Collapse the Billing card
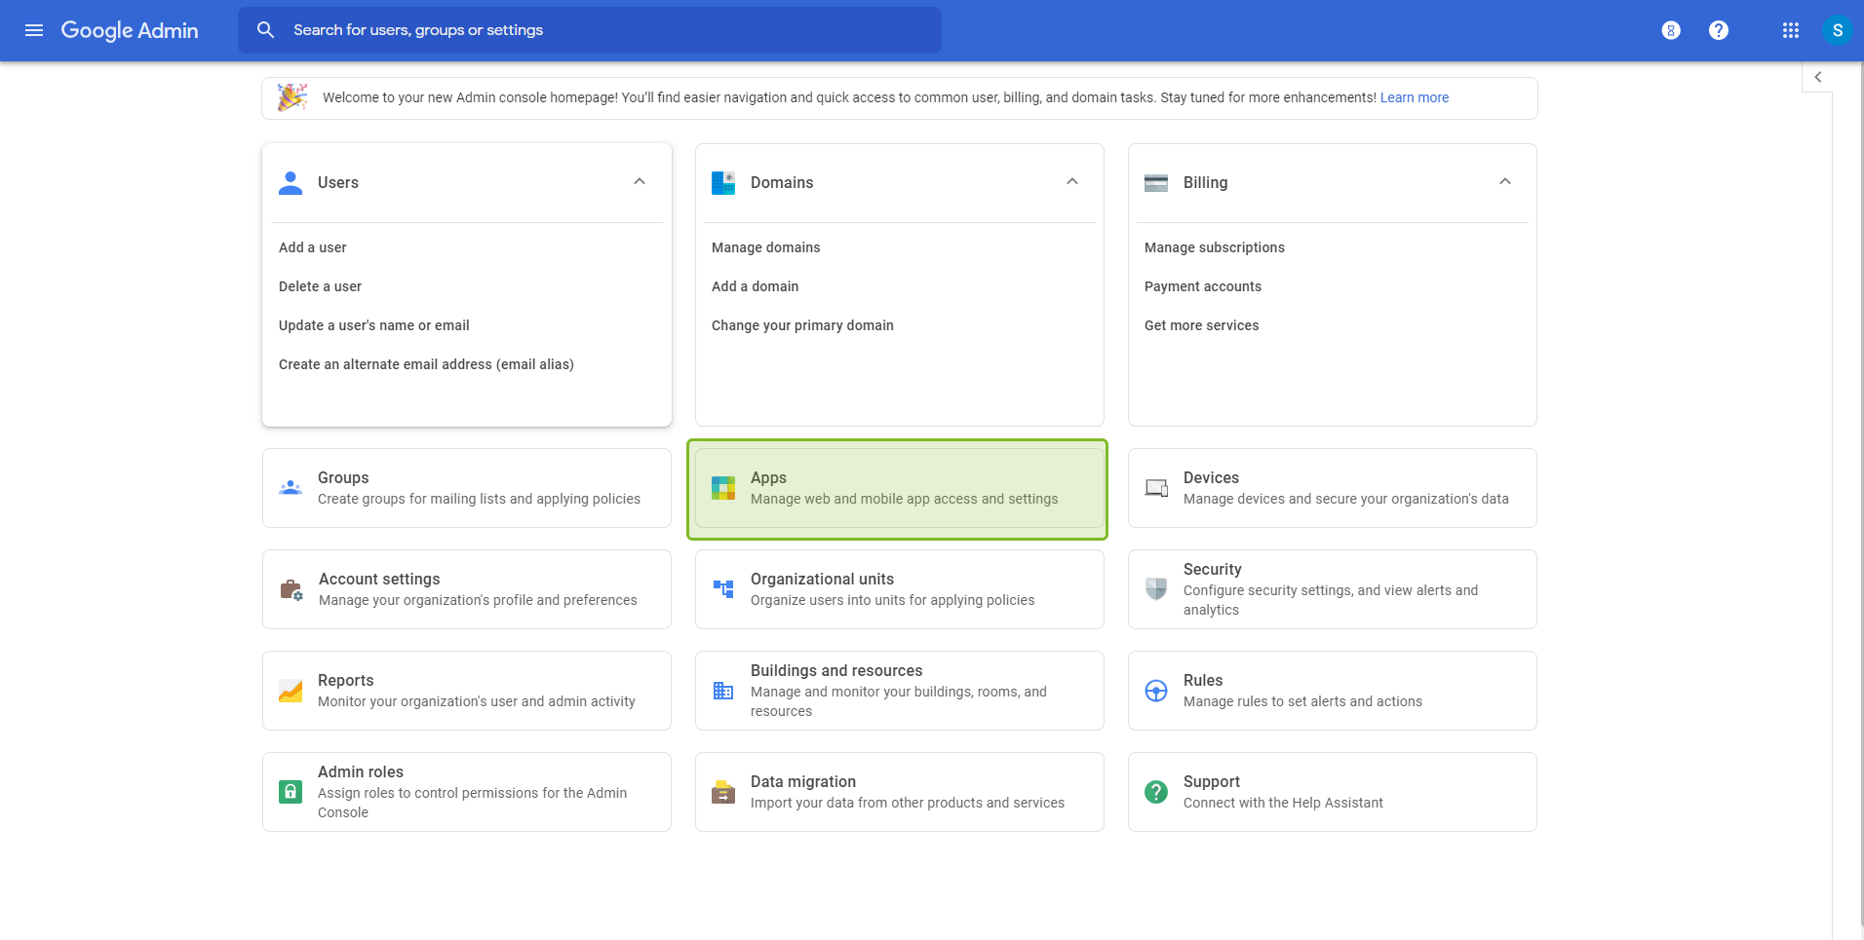Image resolution: width=1864 pixels, height=940 pixels. point(1505,182)
